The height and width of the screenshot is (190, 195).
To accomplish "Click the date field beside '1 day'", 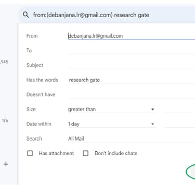I will pos(180,124).
